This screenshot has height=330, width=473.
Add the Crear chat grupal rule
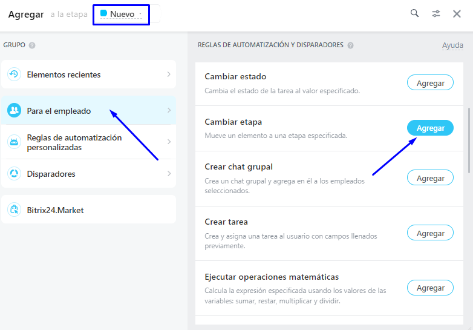430,178
